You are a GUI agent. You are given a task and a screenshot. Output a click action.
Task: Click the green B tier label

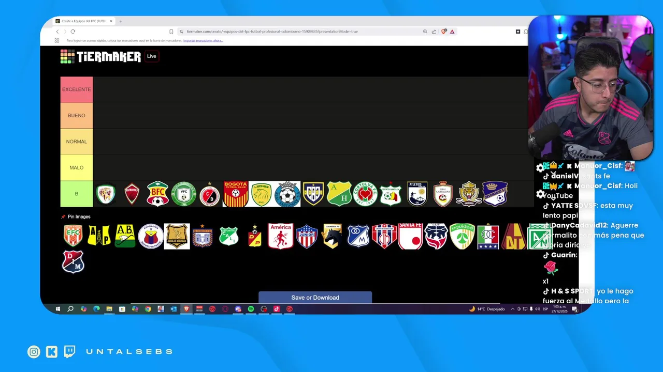(x=76, y=194)
